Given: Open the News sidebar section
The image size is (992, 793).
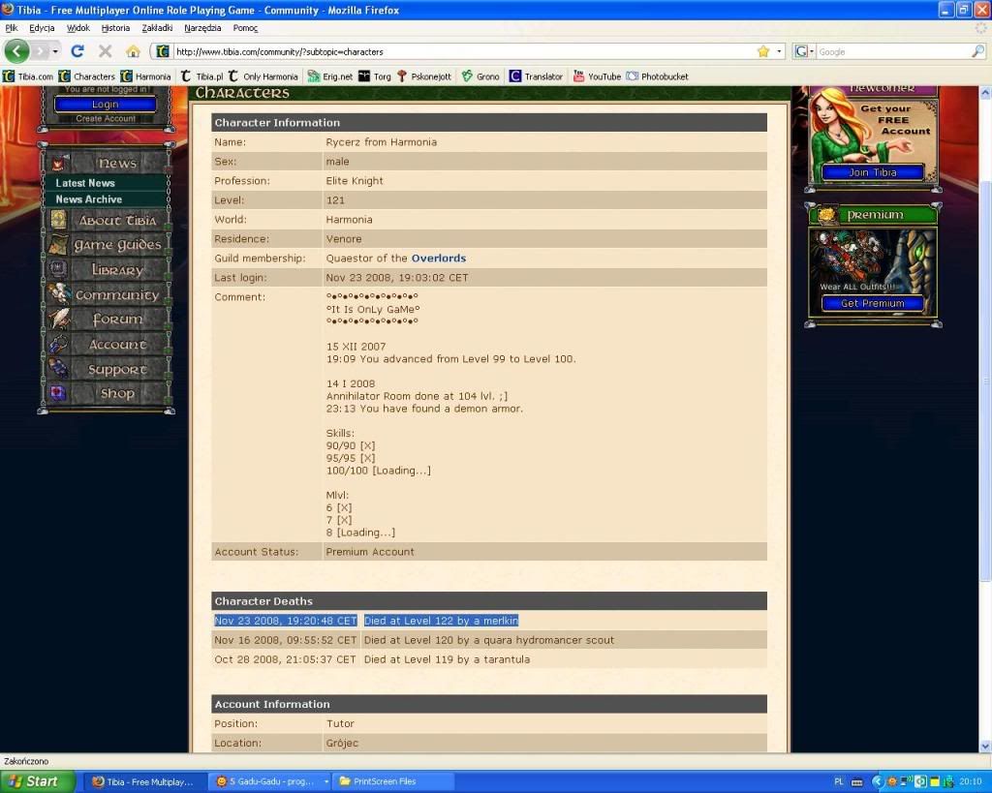Looking at the screenshot, I should point(106,163).
